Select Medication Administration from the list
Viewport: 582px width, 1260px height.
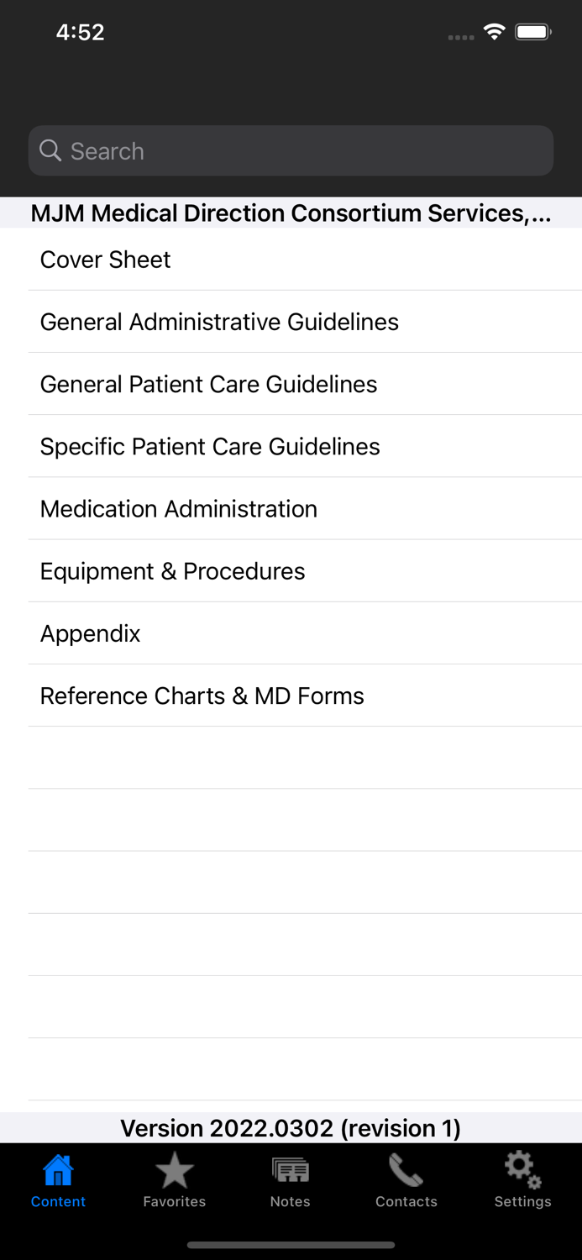click(178, 509)
